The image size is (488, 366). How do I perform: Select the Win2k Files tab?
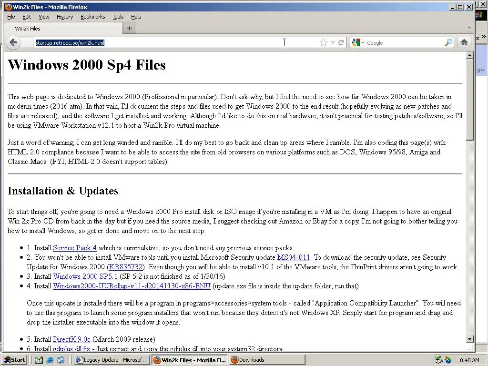(x=63, y=28)
